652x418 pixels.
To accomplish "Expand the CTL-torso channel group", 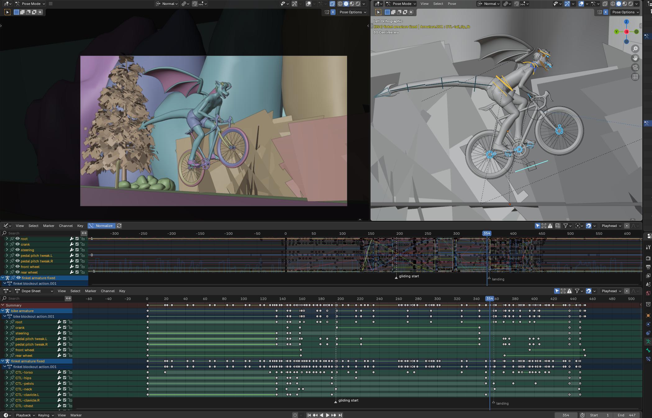I will 7,372.
